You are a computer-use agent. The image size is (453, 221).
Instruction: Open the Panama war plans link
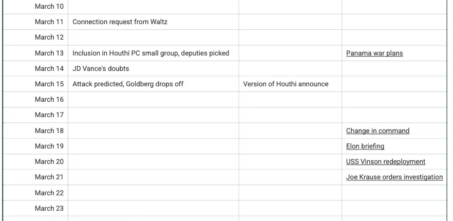point(374,53)
